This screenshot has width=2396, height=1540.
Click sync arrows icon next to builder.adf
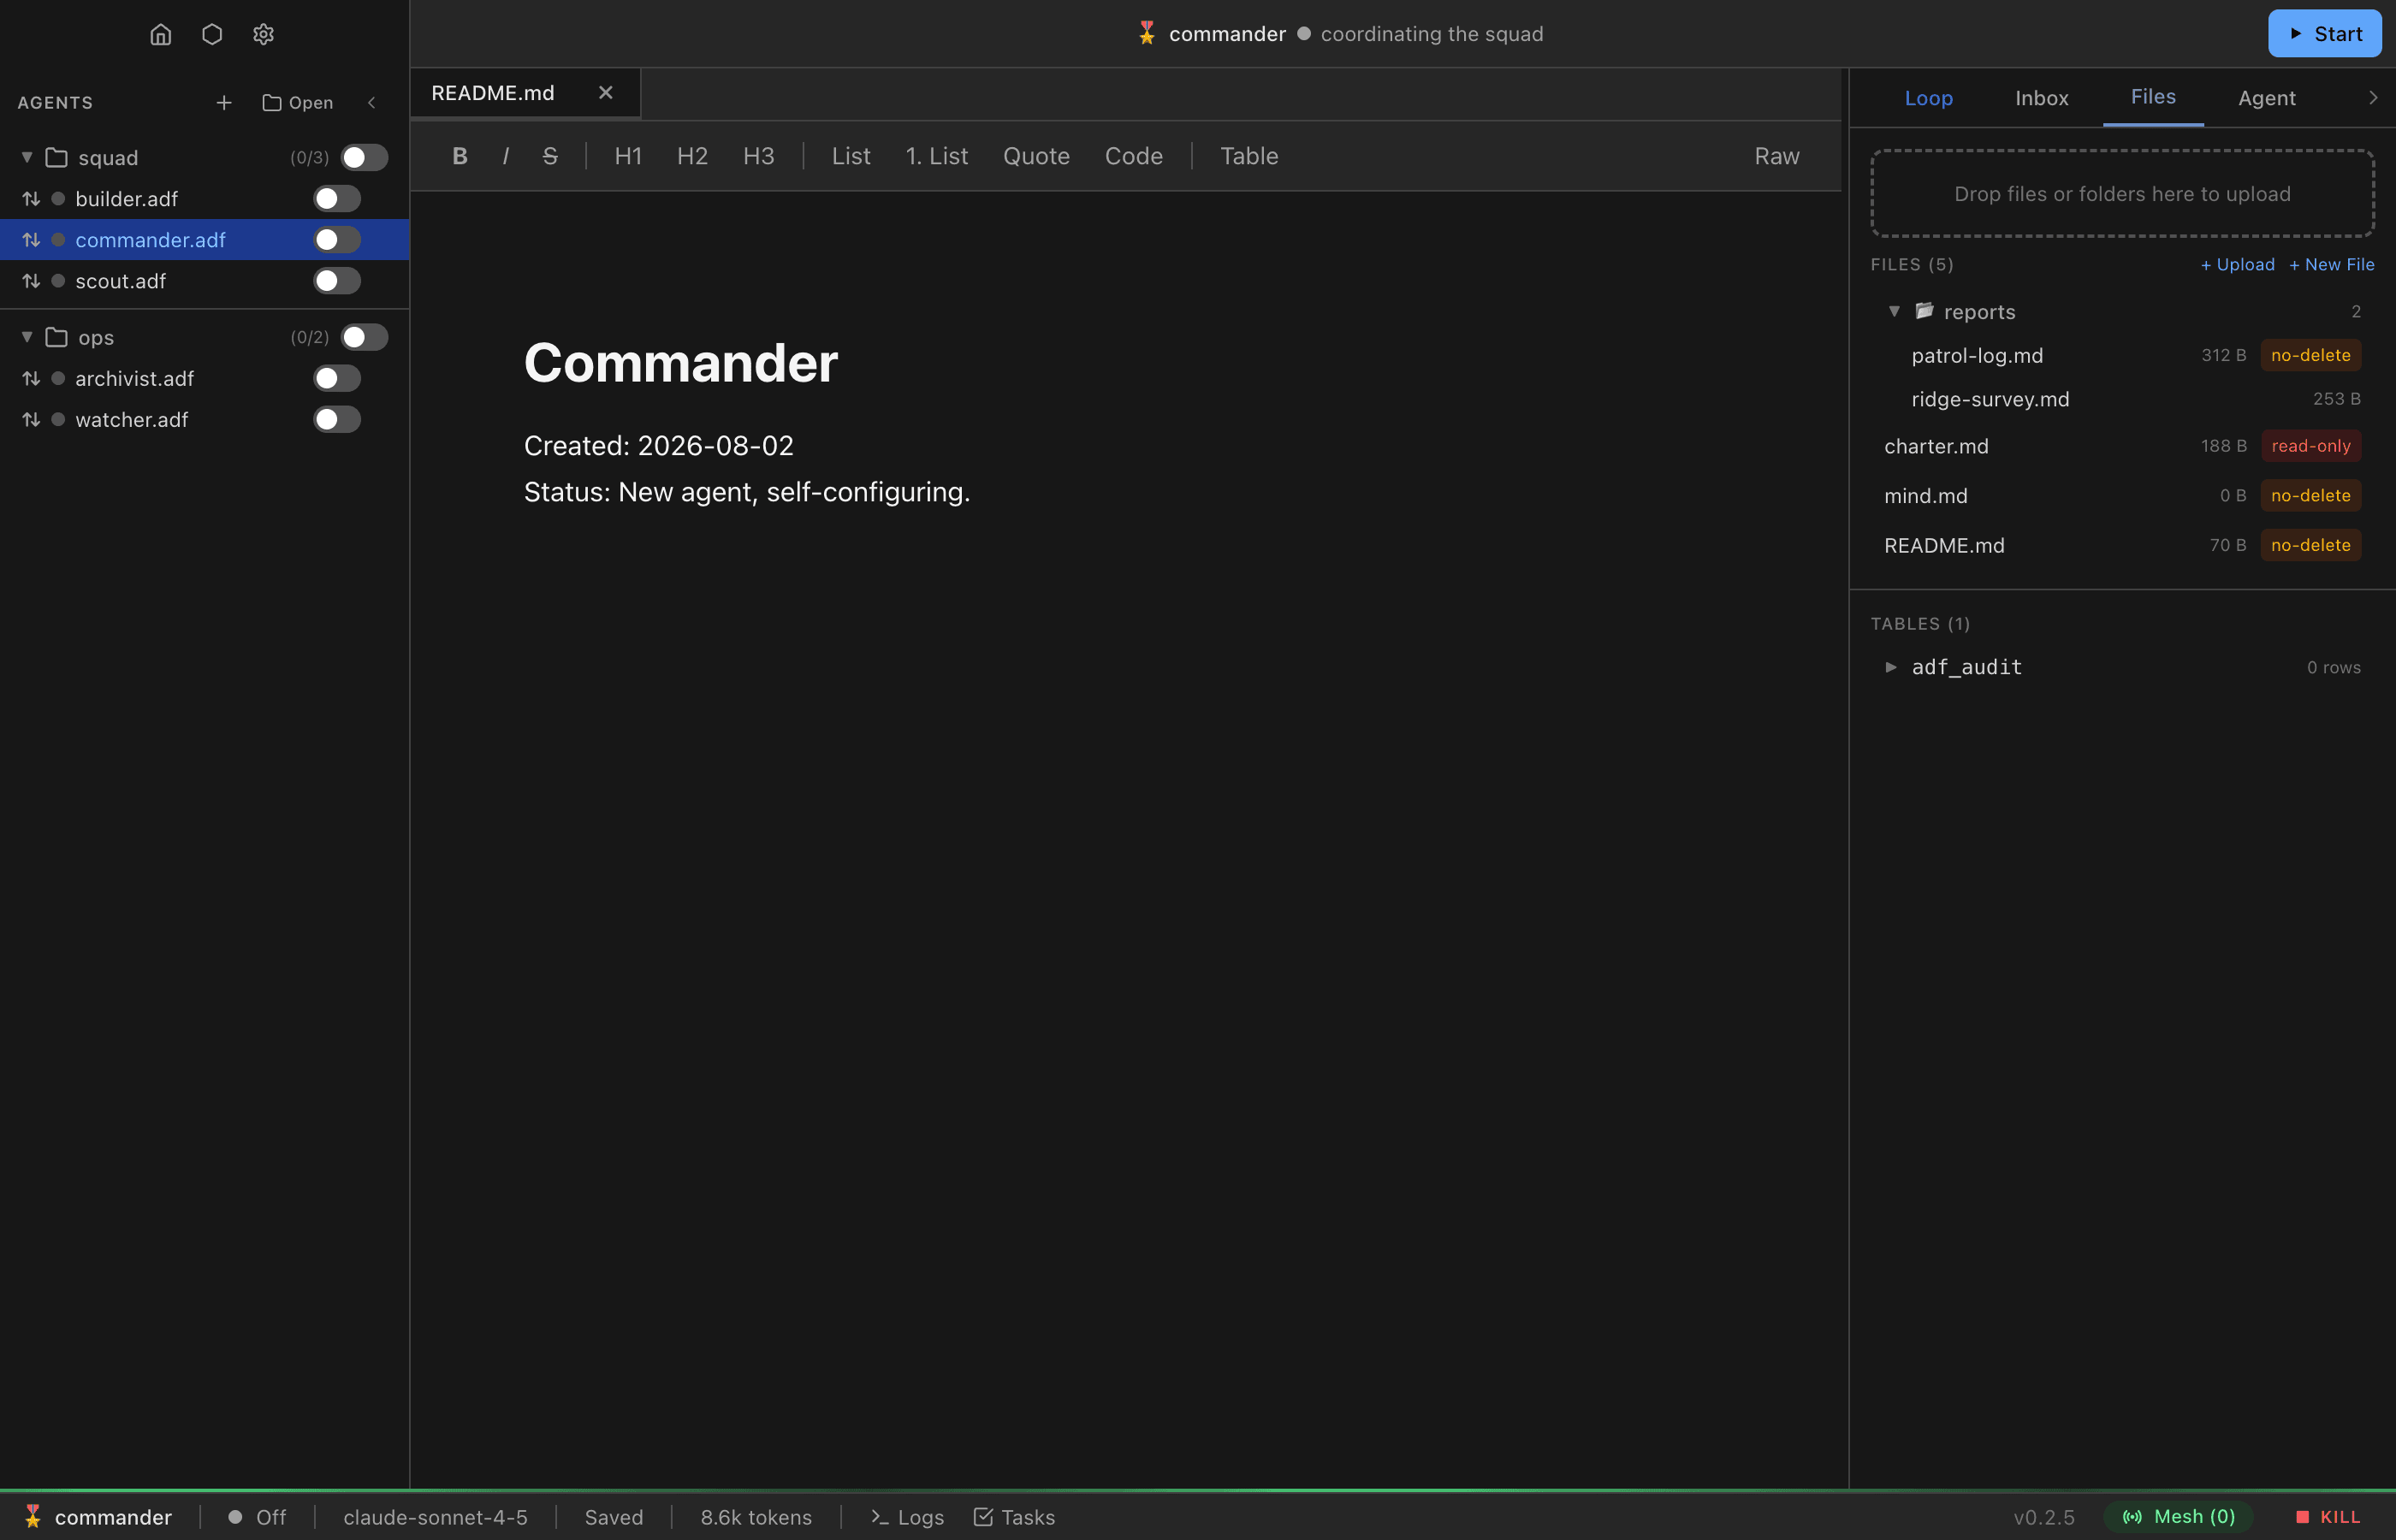tap(31, 199)
